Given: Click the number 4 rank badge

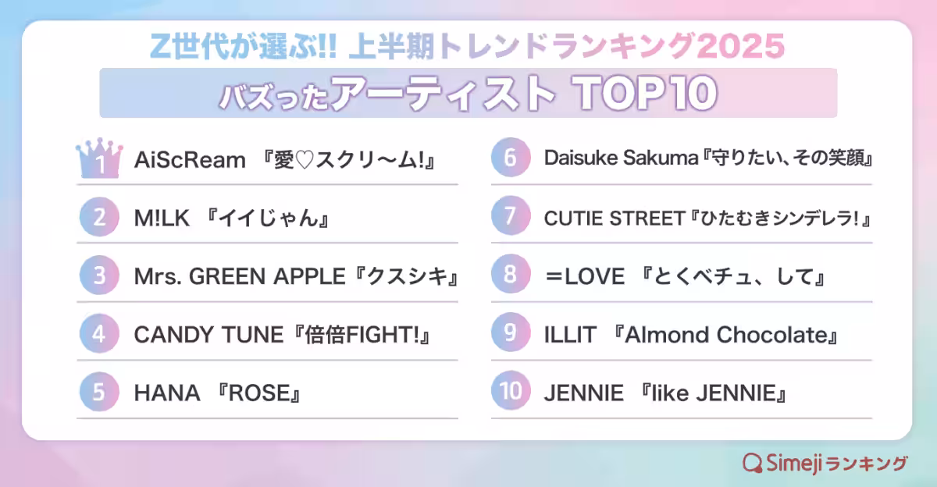Looking at the screenshot, I should (99, 335).
